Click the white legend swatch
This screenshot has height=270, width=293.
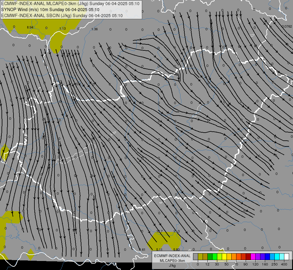[x=286, y=256]
